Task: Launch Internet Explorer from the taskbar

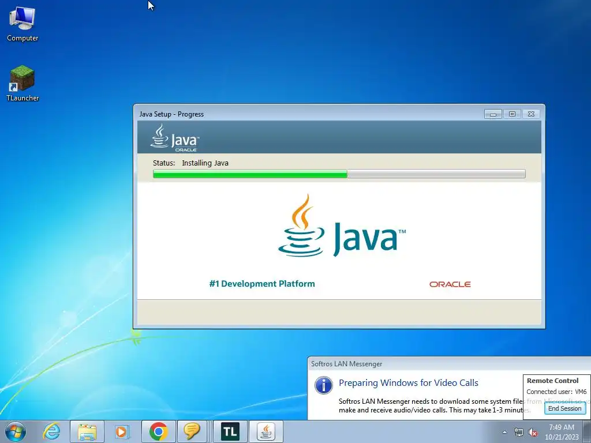Action: pos(51,431)
